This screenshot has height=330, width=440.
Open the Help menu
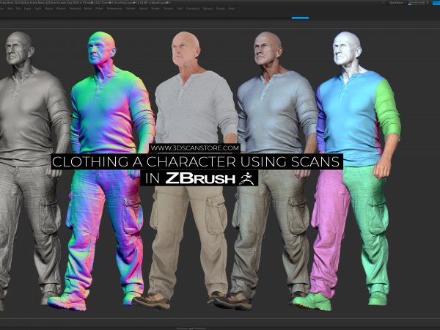click(x=232, y=8)
